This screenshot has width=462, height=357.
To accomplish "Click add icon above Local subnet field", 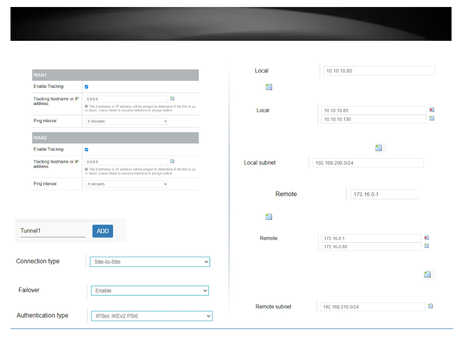I will tap(378, 148).
